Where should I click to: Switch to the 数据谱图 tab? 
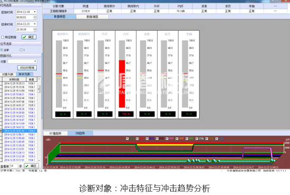tap(92, 17)
